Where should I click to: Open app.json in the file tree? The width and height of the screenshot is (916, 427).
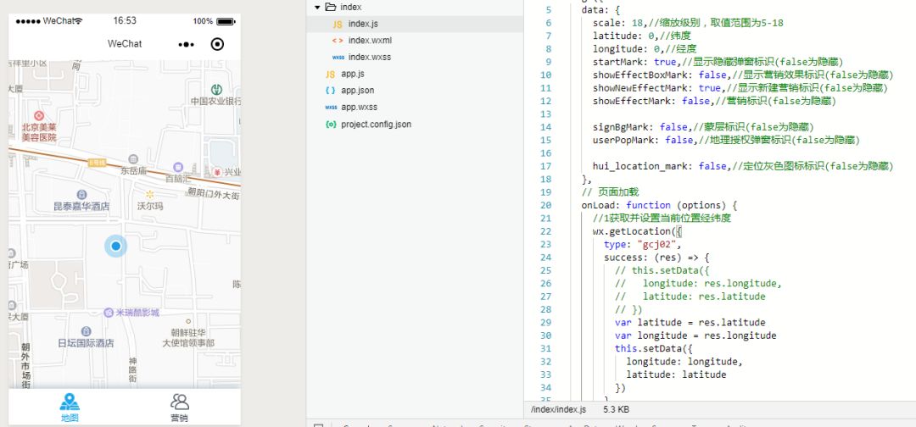tap(358, 91)
